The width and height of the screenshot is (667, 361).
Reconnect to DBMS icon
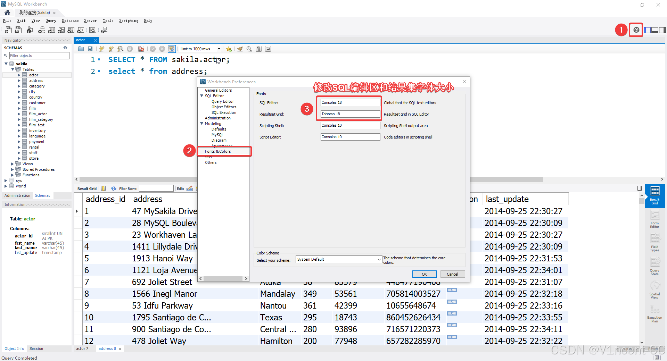[104, 30]
